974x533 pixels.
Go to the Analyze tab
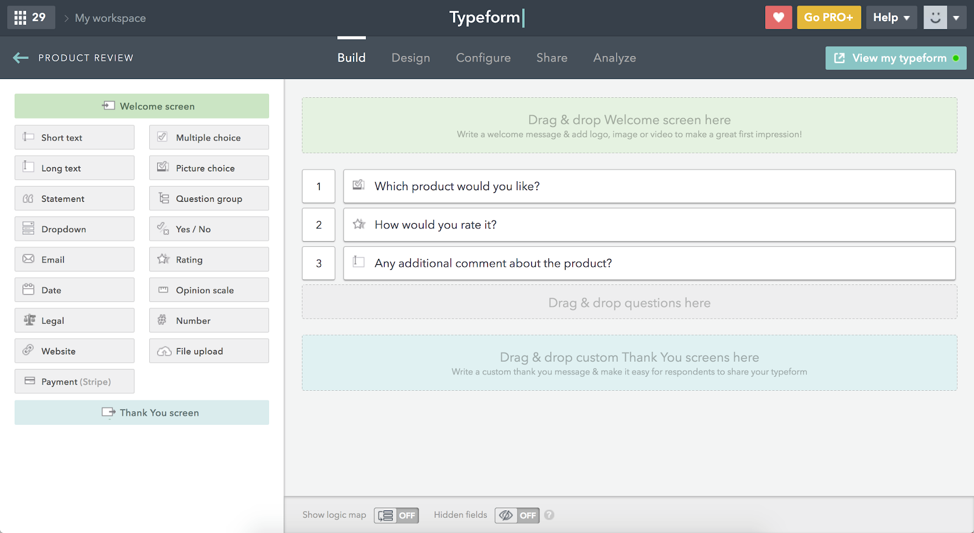pos(615,58)
